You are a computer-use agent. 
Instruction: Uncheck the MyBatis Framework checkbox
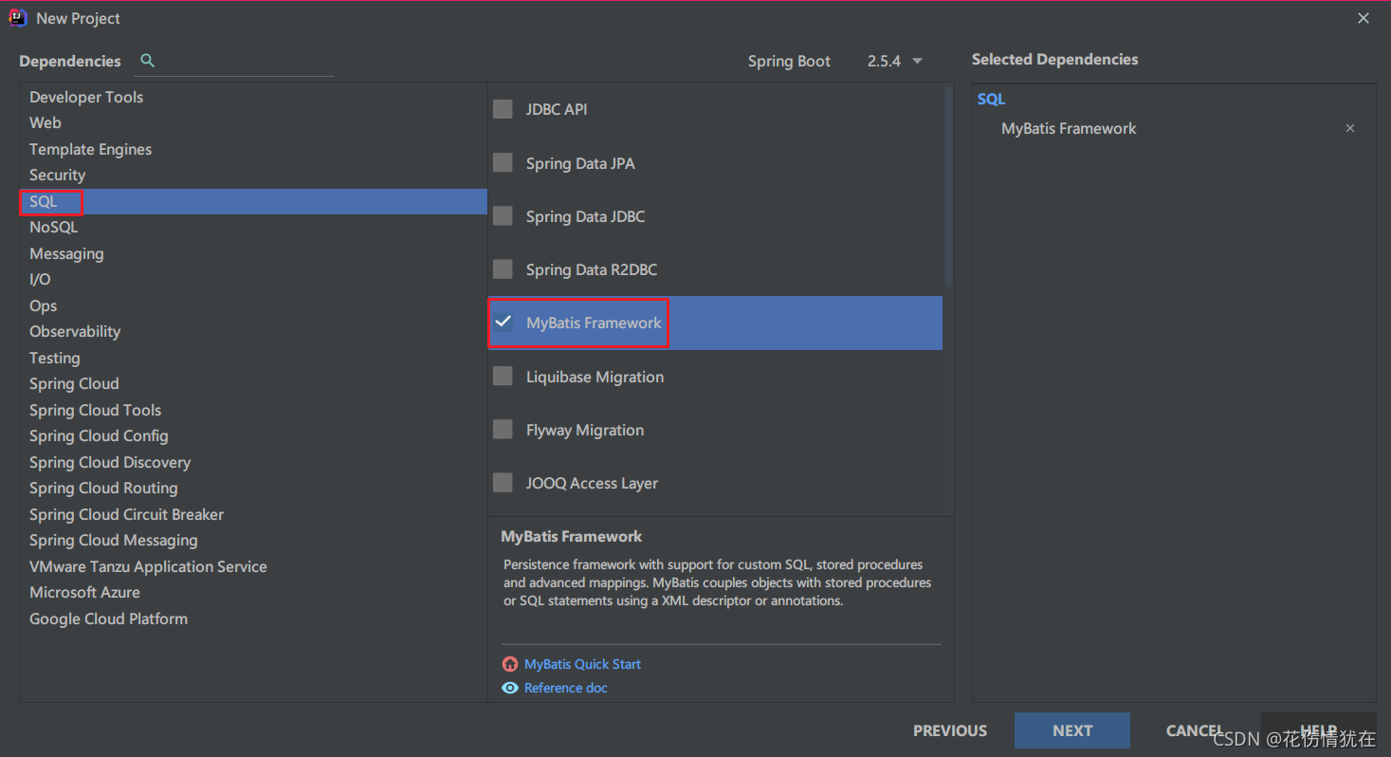tap(503, 323)
